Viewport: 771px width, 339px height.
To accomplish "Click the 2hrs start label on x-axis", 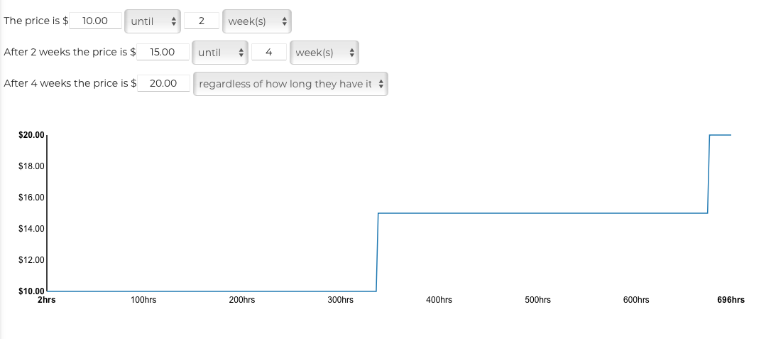I will (x=47, y=301).
